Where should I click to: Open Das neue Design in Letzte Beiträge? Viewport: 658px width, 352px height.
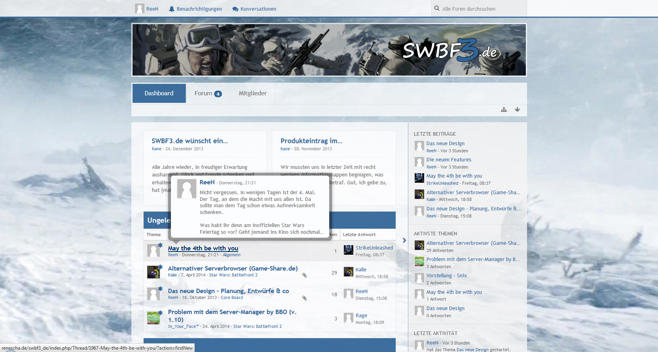(x=446, y=143)
